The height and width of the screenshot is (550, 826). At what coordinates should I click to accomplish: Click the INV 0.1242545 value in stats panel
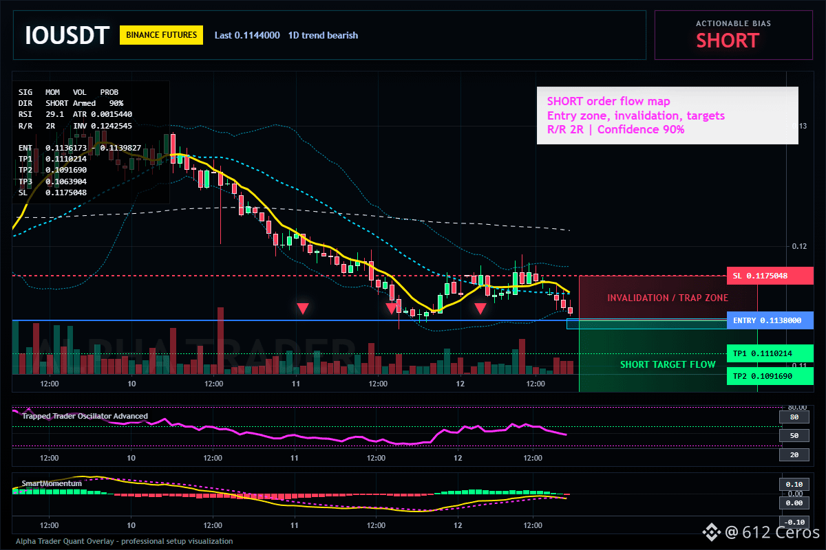coord(102,126)
